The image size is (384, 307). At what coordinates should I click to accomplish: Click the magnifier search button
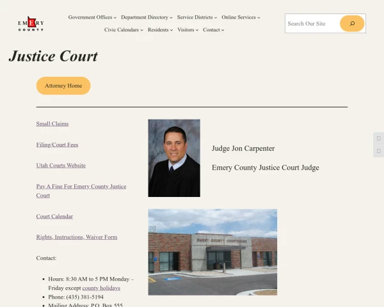coord(352,24)
